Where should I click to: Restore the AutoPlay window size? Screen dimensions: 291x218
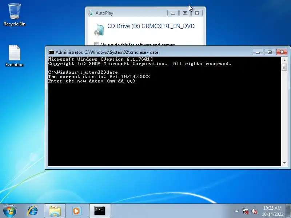point(185,13)
